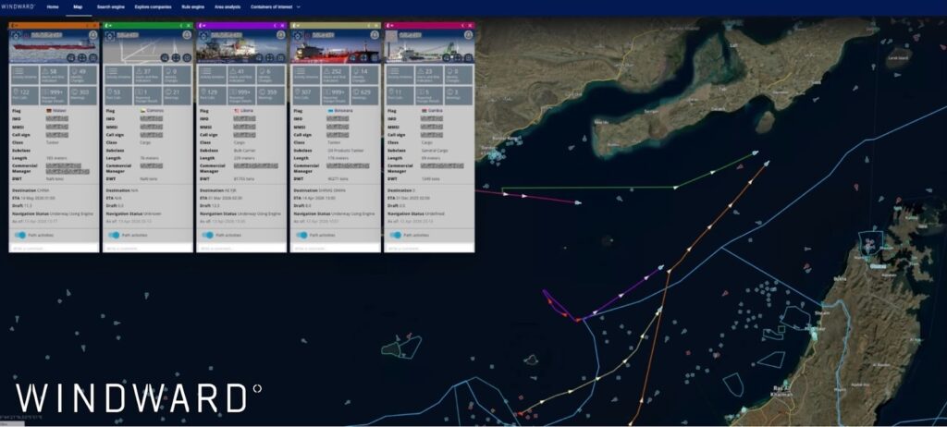Close the Gambia-flagged vessel card
947x427 pixels.
pyautogui.click(x=471, y=25)
